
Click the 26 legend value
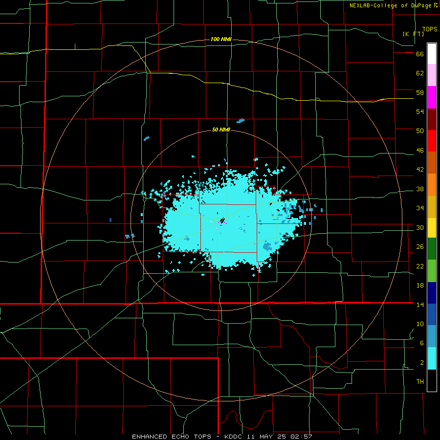coord(420,247)
